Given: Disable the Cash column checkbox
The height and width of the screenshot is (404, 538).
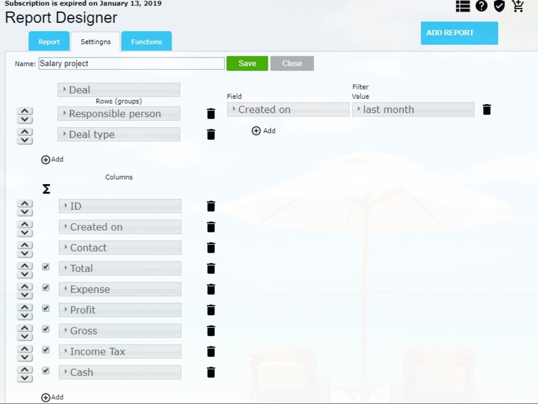Looking at the screenshot, I should (x=46, y=371).
